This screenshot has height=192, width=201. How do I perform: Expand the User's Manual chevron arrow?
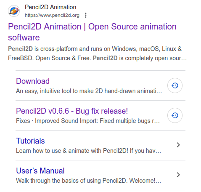(178, 175)
